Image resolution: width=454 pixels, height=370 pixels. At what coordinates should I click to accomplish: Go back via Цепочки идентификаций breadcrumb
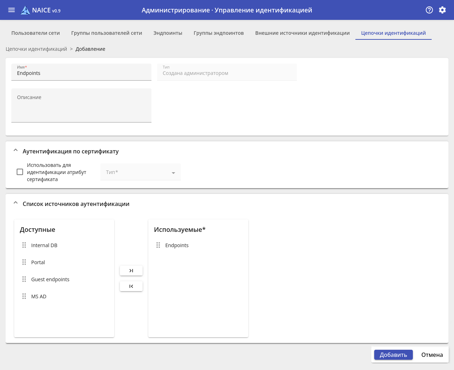pos(36,49)
